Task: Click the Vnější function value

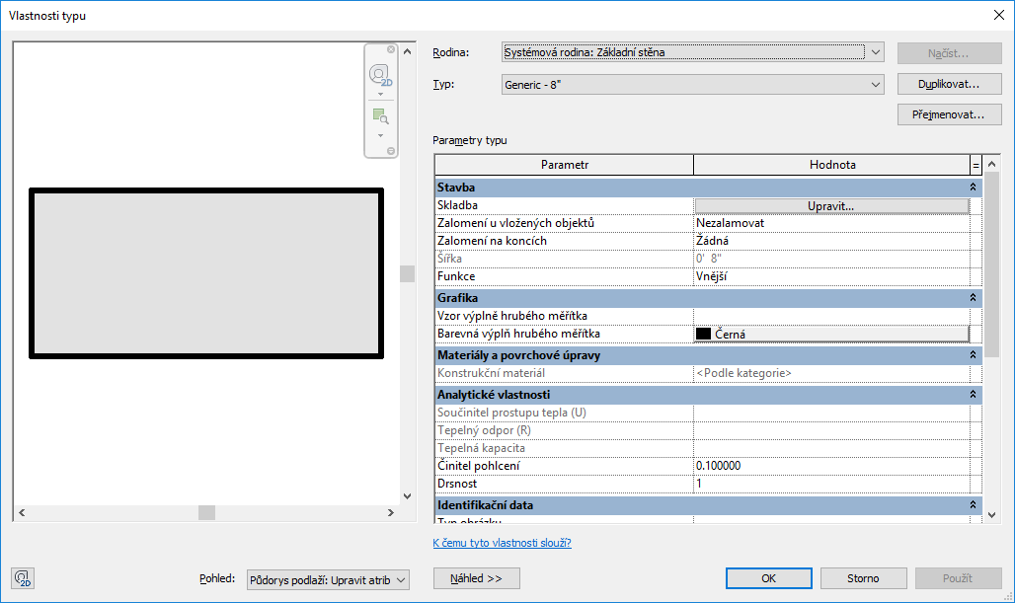Action: pos(831,276)
